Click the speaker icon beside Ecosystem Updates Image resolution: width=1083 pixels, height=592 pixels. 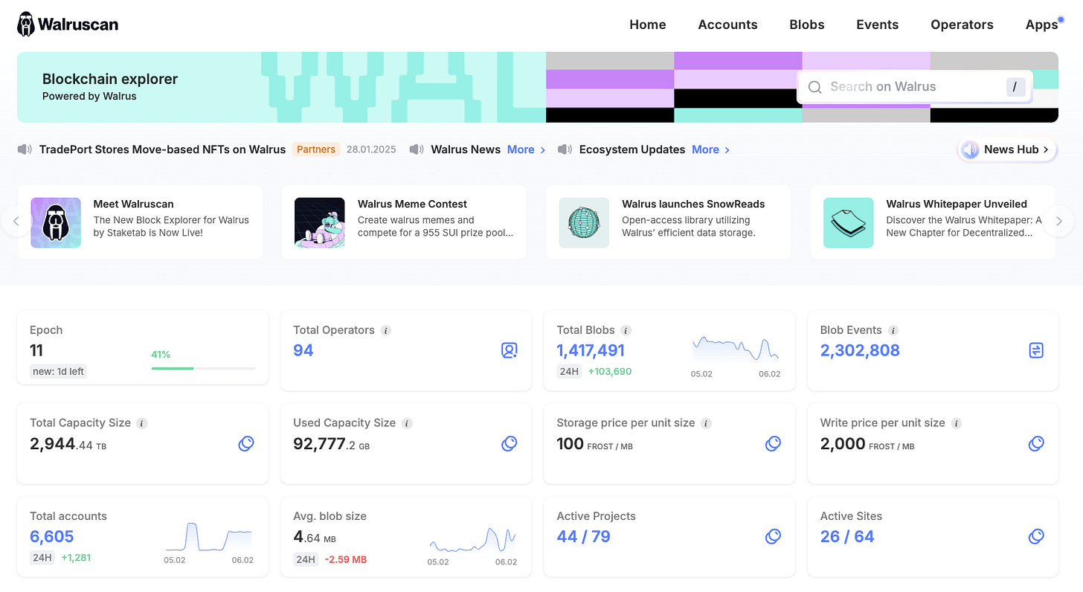coord(565,149)
